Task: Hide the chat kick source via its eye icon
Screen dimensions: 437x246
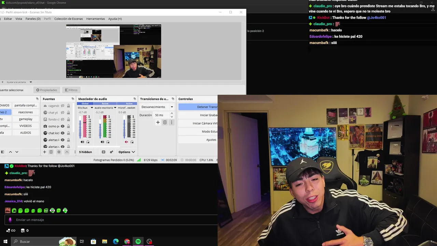Action: pos(62,133)
